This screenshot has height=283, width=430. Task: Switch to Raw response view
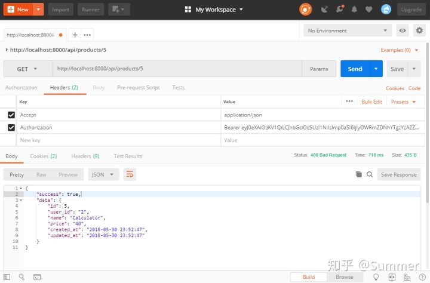click(x=41, y=175)
